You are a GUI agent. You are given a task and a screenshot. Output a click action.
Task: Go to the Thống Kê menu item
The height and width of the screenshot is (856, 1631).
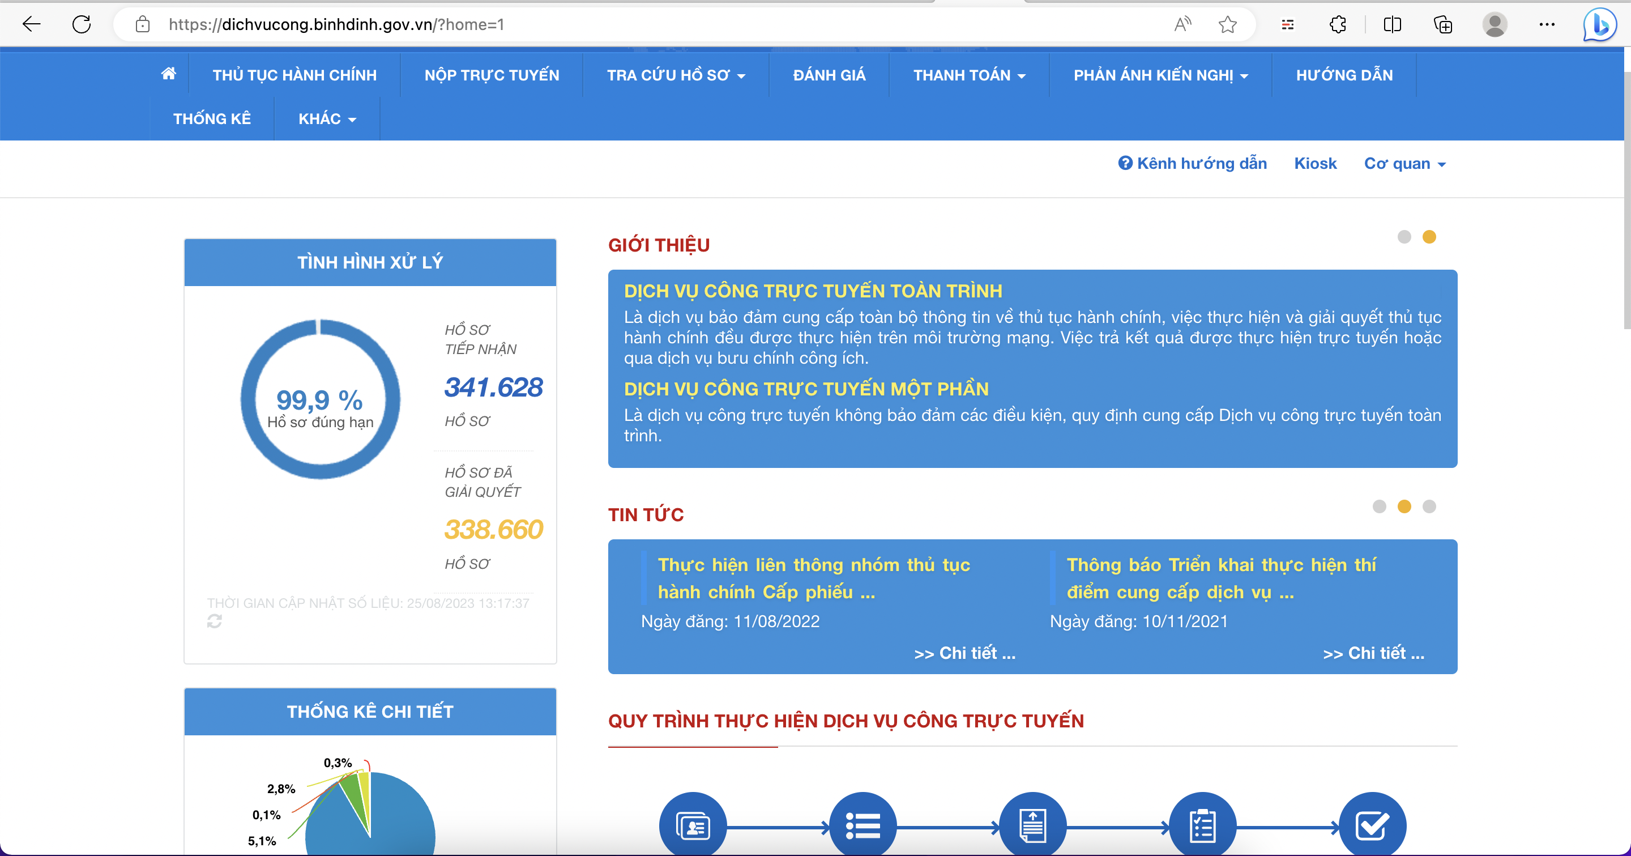pos(211,119)
